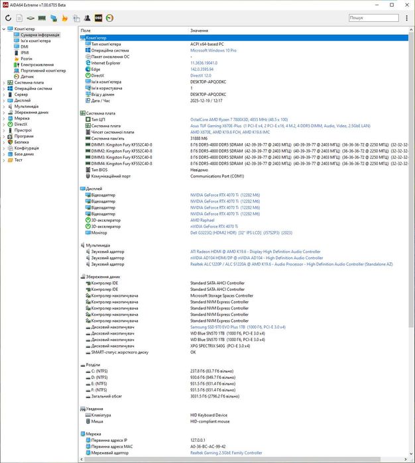Click the user silhouette toolbar icon
415x463 pixels.
tap(88, 18)
